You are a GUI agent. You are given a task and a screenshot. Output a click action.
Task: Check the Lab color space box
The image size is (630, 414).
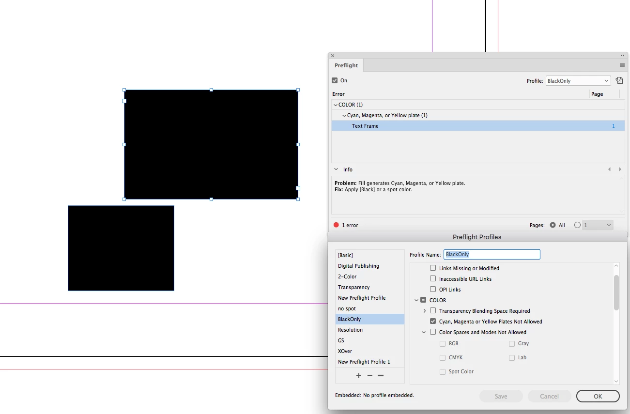click(512, 357)
